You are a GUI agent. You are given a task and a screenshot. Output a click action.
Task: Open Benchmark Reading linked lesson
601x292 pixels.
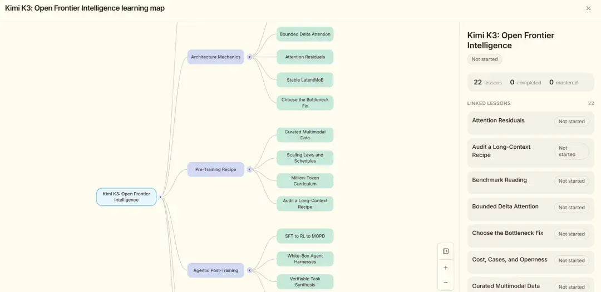tap(530, 181)
